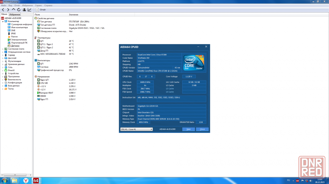The width and height of the screenshot is (329, 184).
Task: Expand the Сервер tree node
Action: pyautogui.click(x=3, y=55)
